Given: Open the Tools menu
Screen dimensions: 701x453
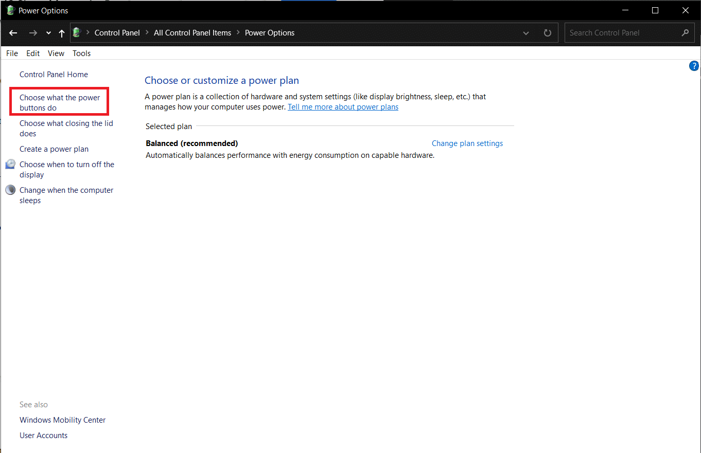Looking at the screenshot, I should [81, 53].
